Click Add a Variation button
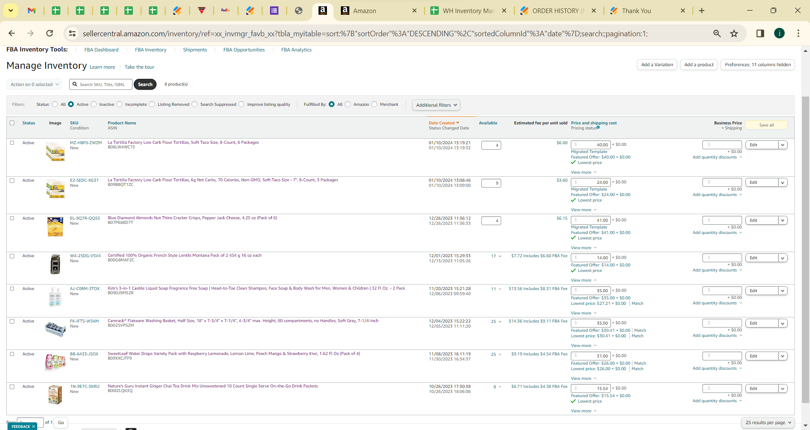Viewport: 810px width, 430px height. coord(657,64)
